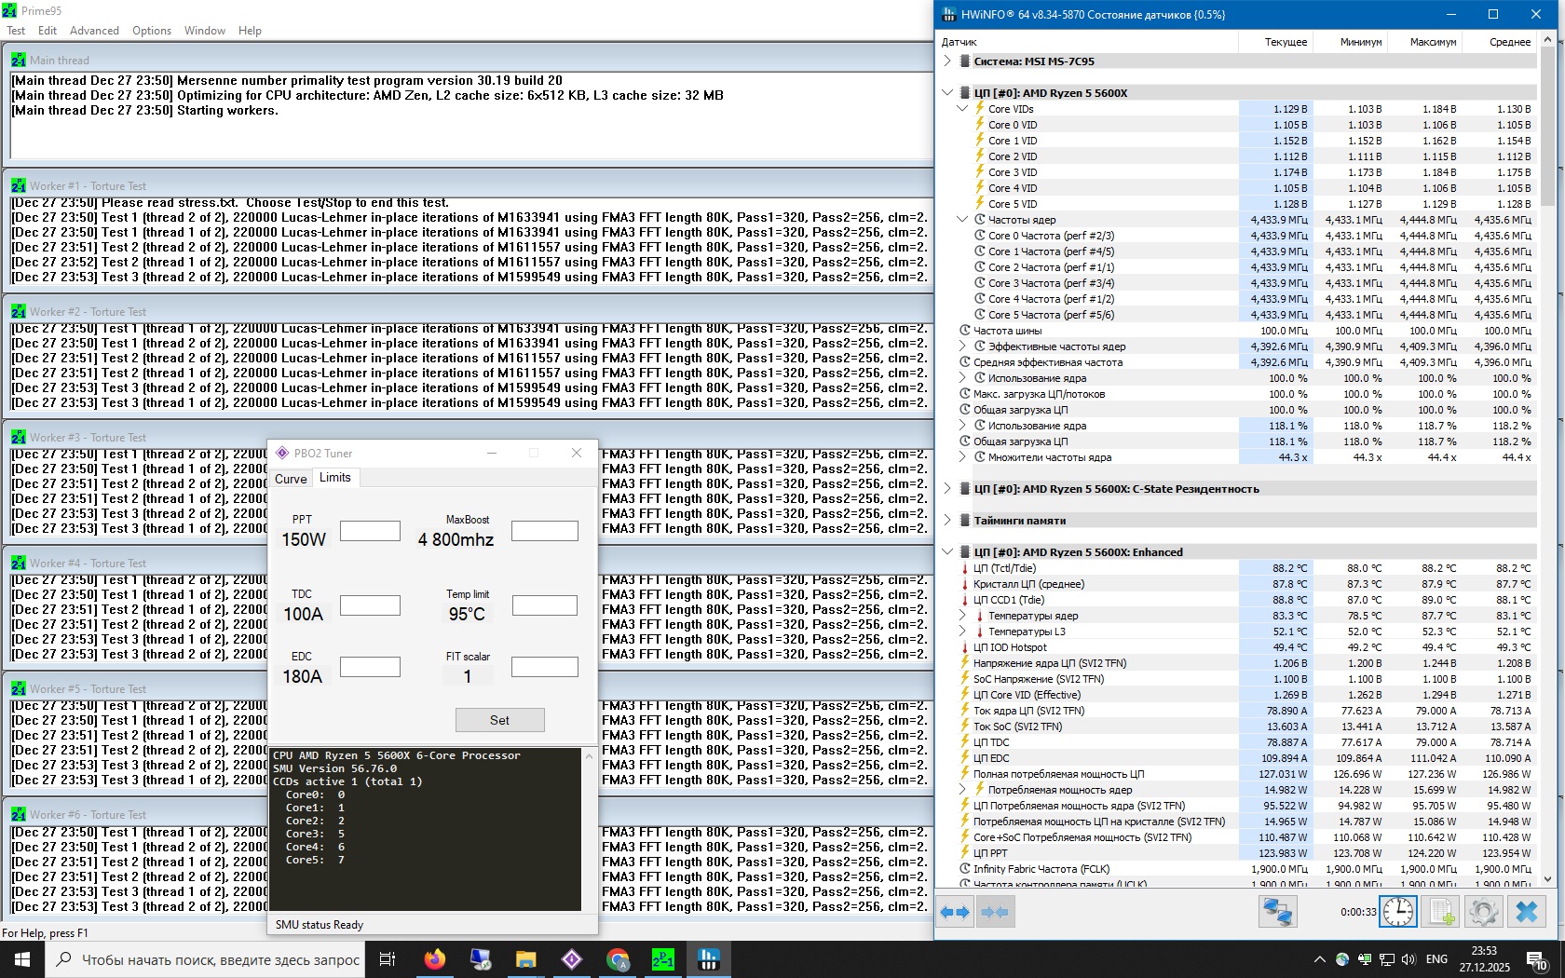Expand Эффективные частоты ядер group

962,346
